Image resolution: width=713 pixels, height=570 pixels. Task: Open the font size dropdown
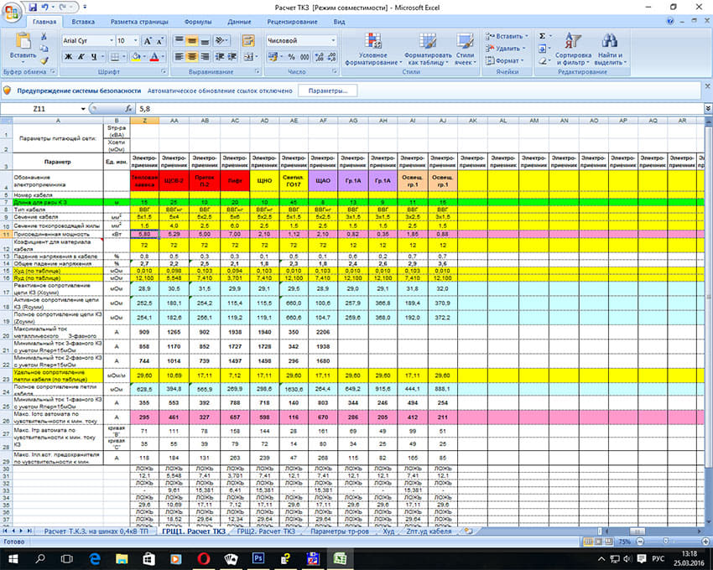(136, 40)
